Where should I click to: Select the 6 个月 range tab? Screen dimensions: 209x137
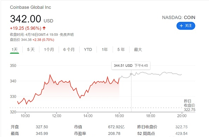69,50
